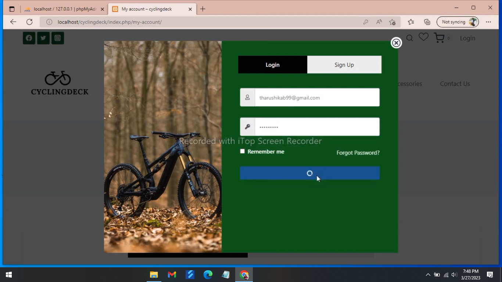Click the Login link in site header
502x282 pixels.
tap(467, 38)
